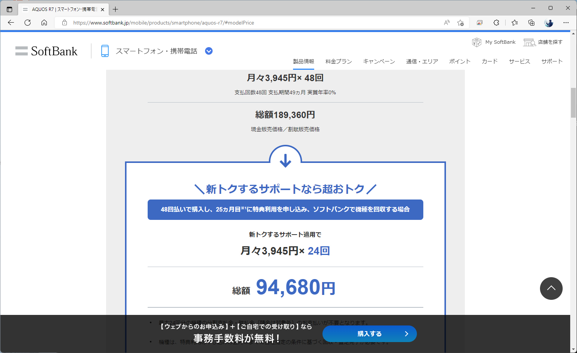Select 製品情報 menu item

(304, 61)
